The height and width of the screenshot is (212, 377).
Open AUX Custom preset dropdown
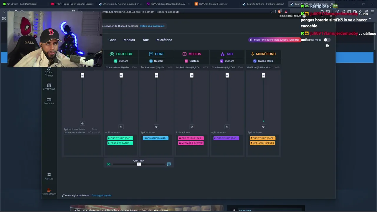point(227,61)
